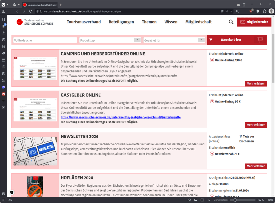The height and width of the screenshot is (203, 275).
Task: Open the uBlock extension with badge 2
Action: click(x=251, y=11)
